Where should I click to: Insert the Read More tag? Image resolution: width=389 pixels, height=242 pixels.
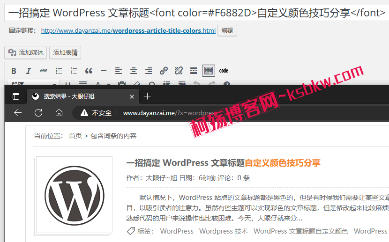194,71
